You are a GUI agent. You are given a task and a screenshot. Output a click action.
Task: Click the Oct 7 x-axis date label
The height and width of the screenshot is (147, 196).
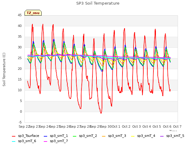177,126
